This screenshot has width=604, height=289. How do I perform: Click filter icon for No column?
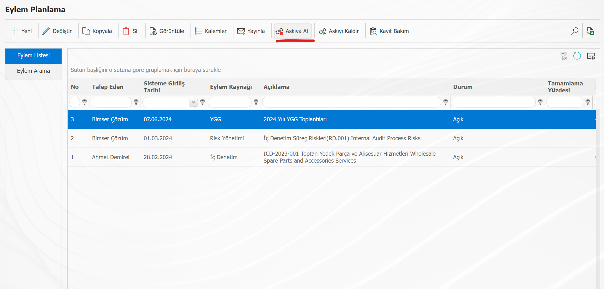[x=84, y=102]
